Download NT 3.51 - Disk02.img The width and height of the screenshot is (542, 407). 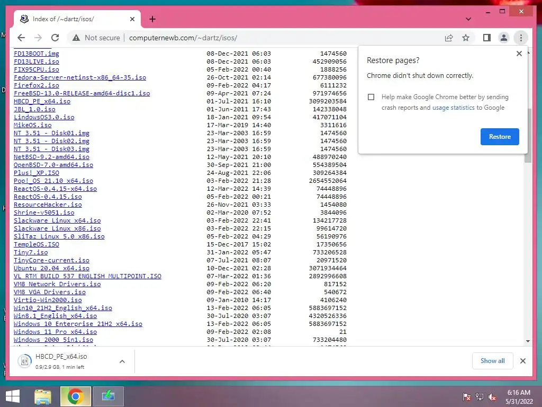(x=51, y=141)
